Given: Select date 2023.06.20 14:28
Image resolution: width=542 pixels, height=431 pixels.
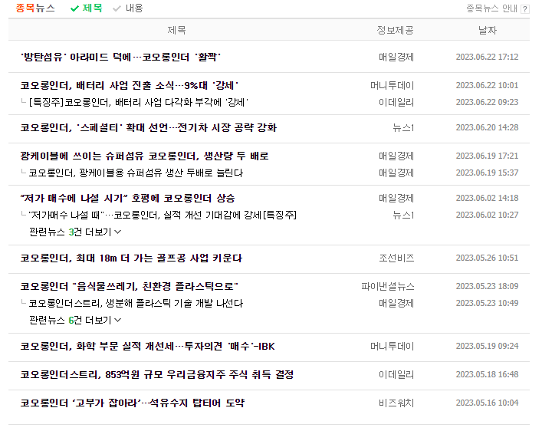Looking at the screenshot, I should point(487,127).
